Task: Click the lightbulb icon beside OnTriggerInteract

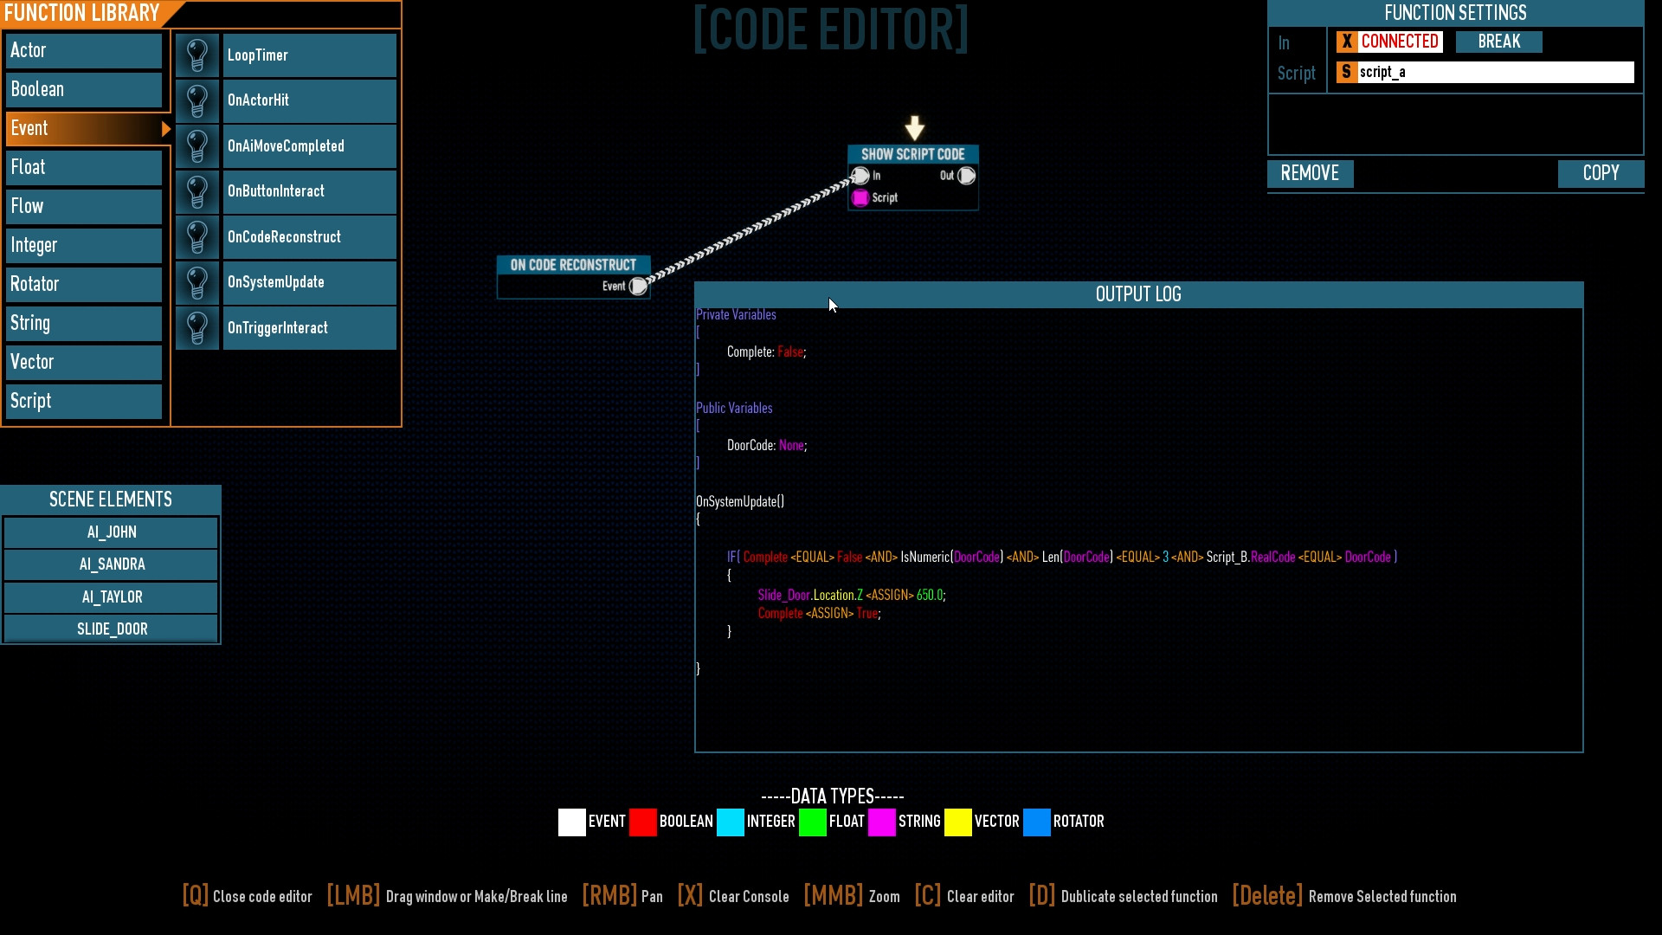Action: [x=197, y=328]
